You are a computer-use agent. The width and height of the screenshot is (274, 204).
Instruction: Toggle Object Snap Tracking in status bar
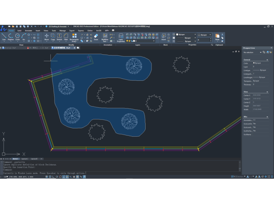64,177
